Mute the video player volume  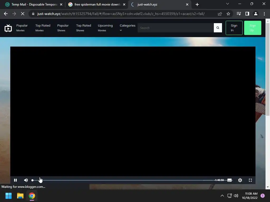[26, 180]
